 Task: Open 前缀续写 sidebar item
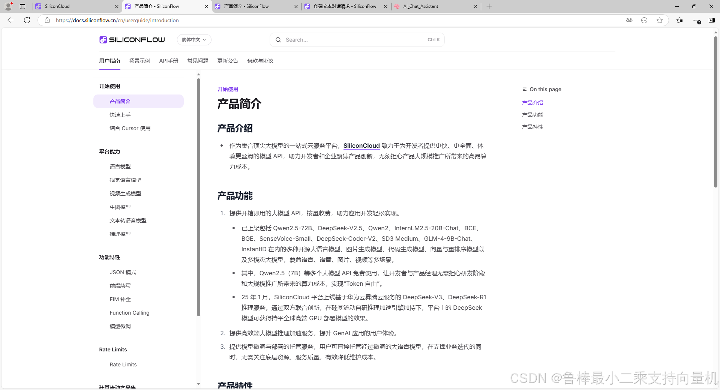(120, 286)
